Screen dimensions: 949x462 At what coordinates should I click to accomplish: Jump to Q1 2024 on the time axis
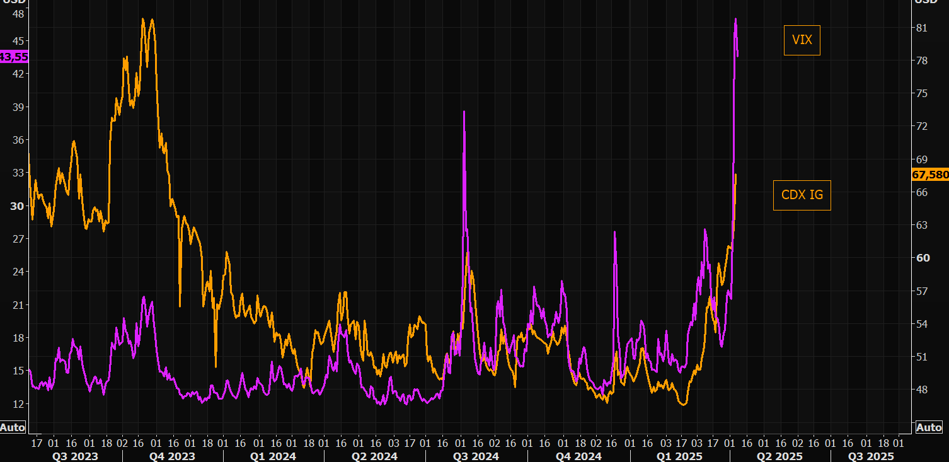tap(273, 456)
